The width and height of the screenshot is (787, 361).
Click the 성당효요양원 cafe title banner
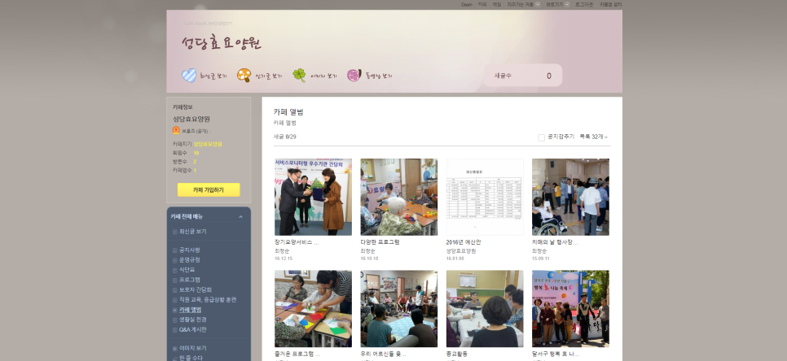tap(222, 43)
